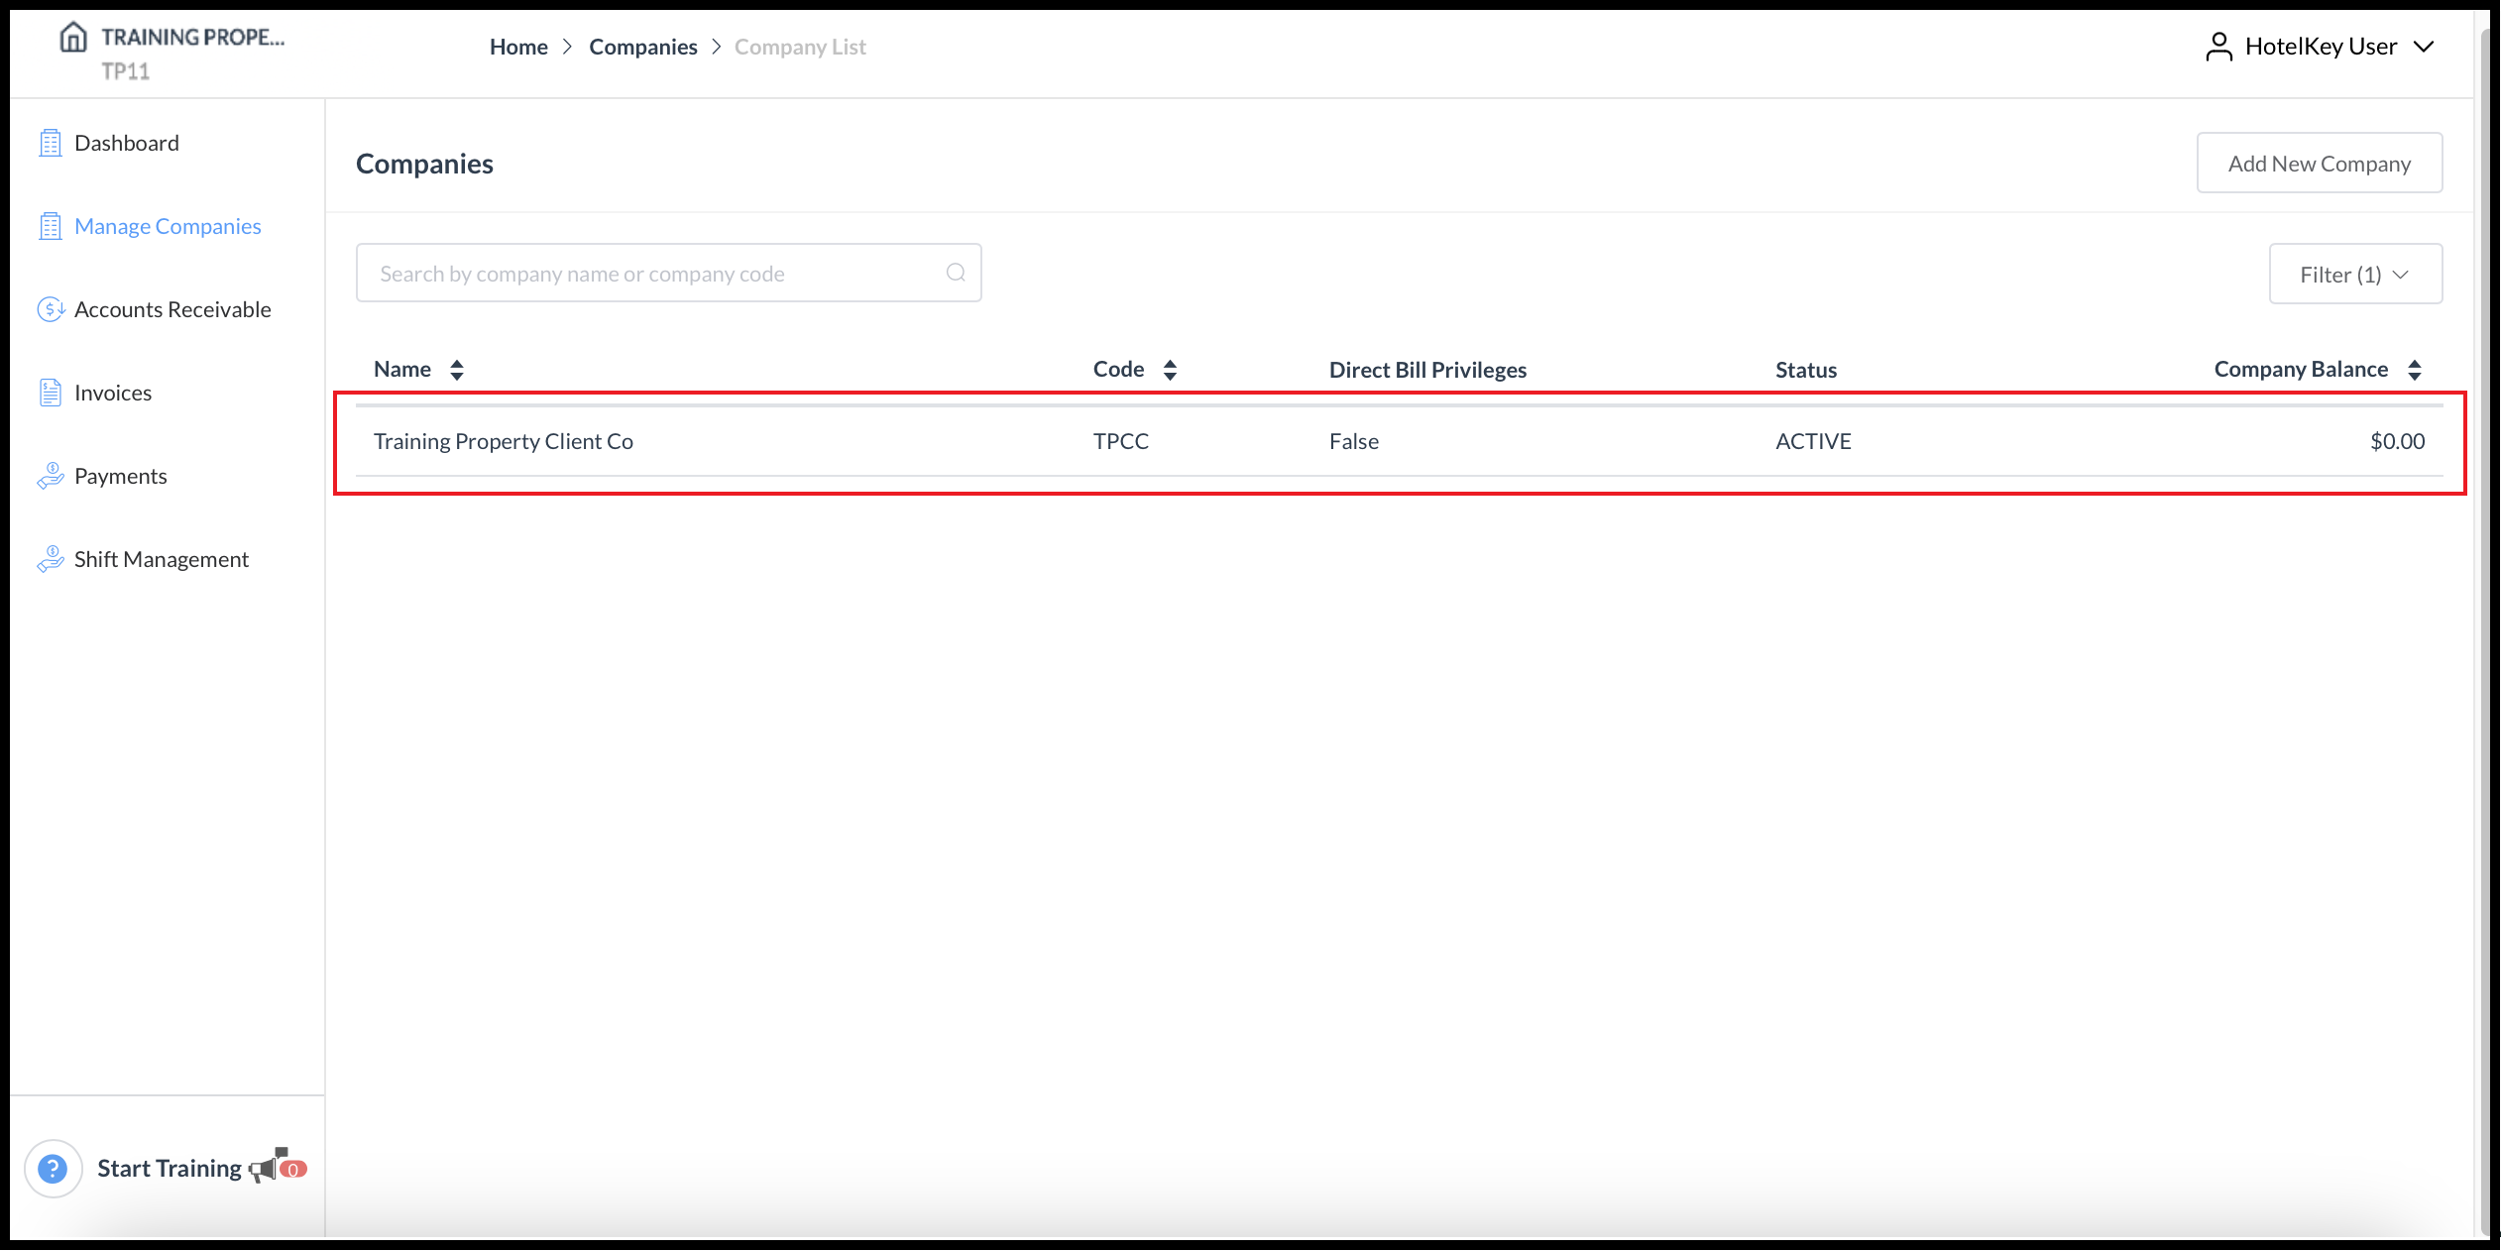Open Training Property Client Co row
The image size is (2501, 1251).
point(504,442)
